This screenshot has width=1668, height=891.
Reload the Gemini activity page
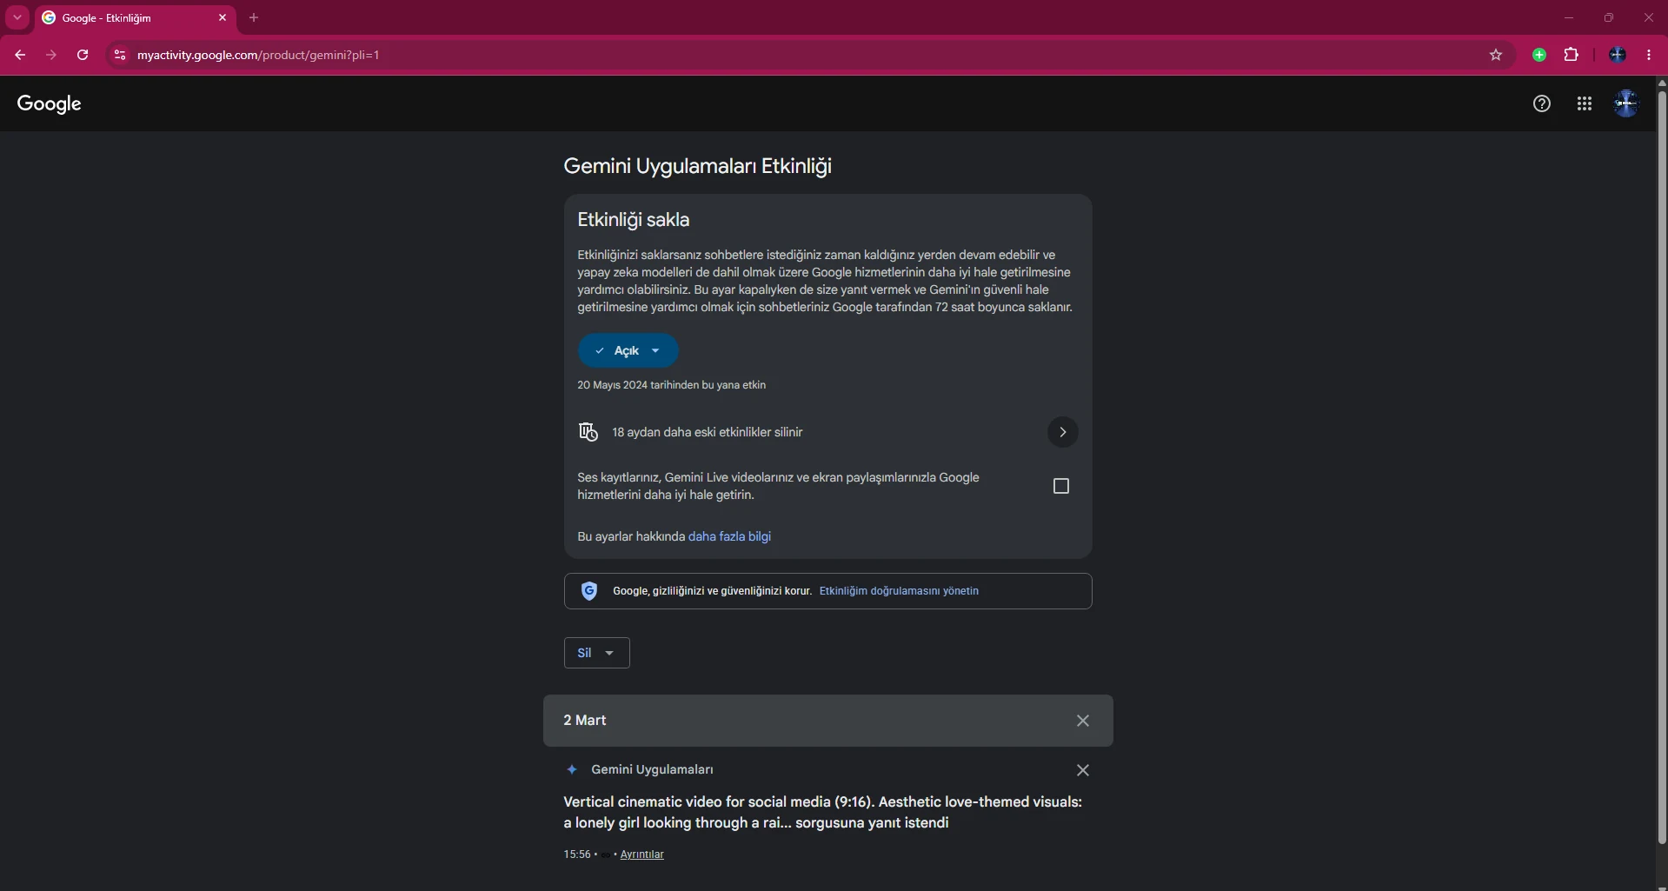(83, 55)
